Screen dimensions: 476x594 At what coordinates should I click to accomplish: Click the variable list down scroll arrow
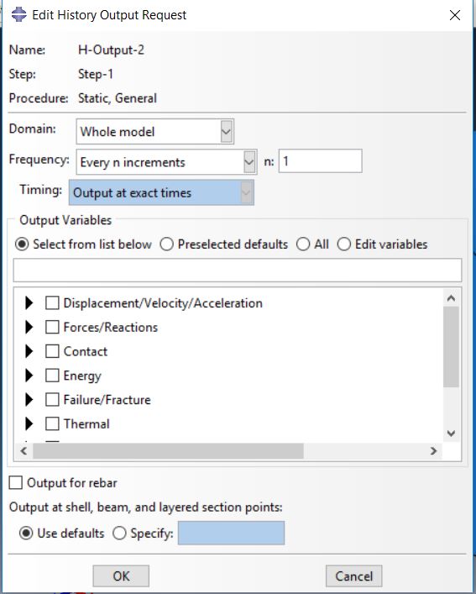click(451, 434)
